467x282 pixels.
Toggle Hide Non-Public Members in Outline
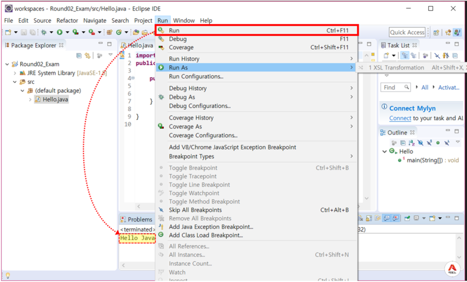[x=438, y=143]
